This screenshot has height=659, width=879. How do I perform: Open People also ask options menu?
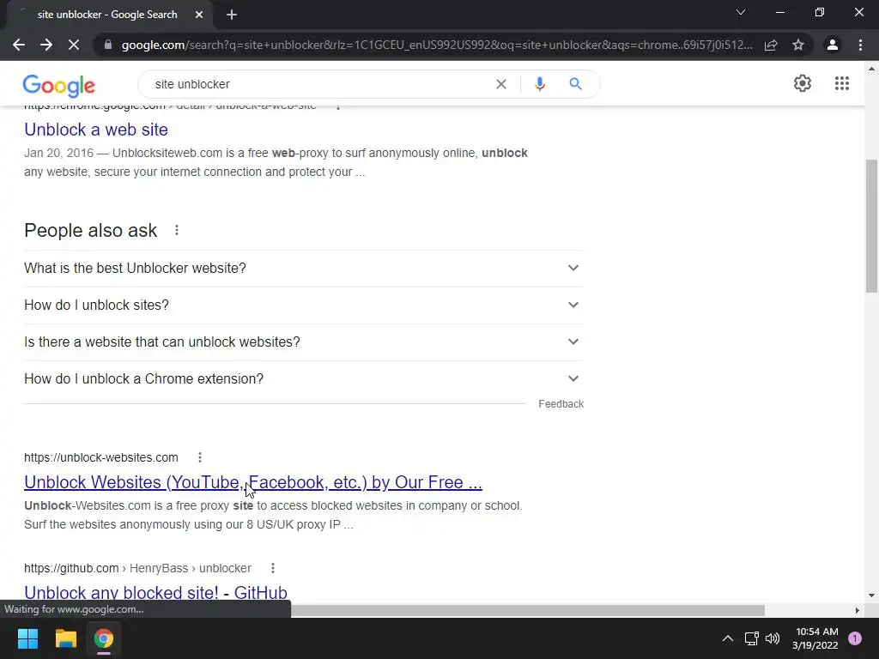click(177, 230)
